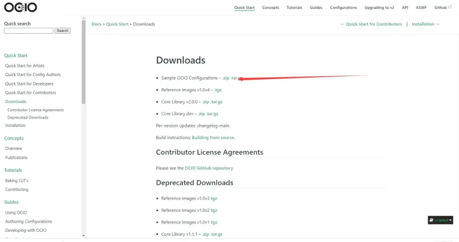Open Deprecated Downloads sidebar subitem

click(x=28, y=117)
